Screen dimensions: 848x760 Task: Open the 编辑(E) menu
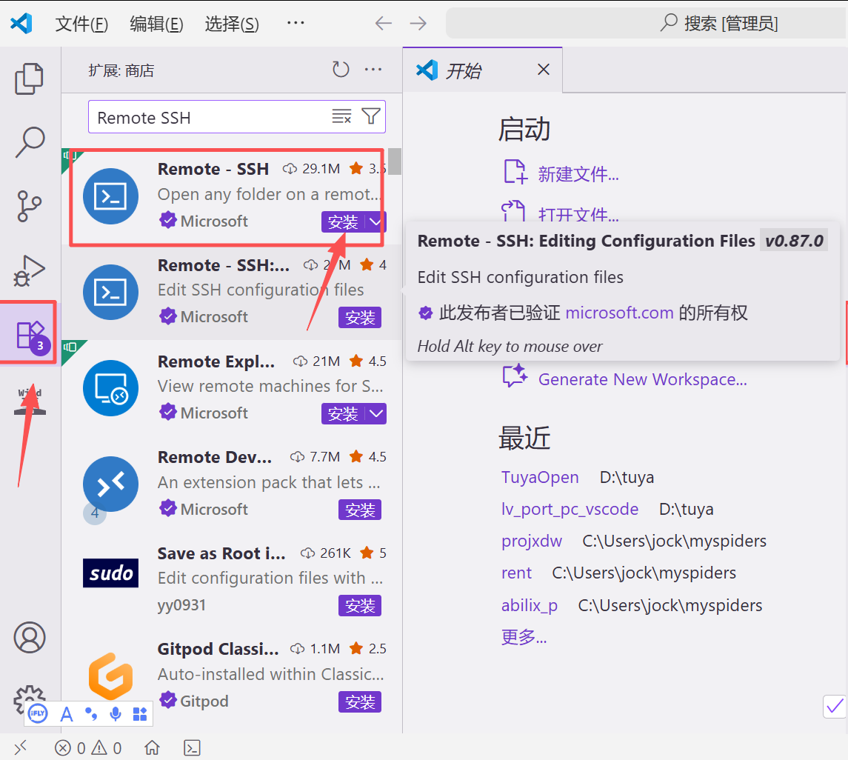pos(156,24)
